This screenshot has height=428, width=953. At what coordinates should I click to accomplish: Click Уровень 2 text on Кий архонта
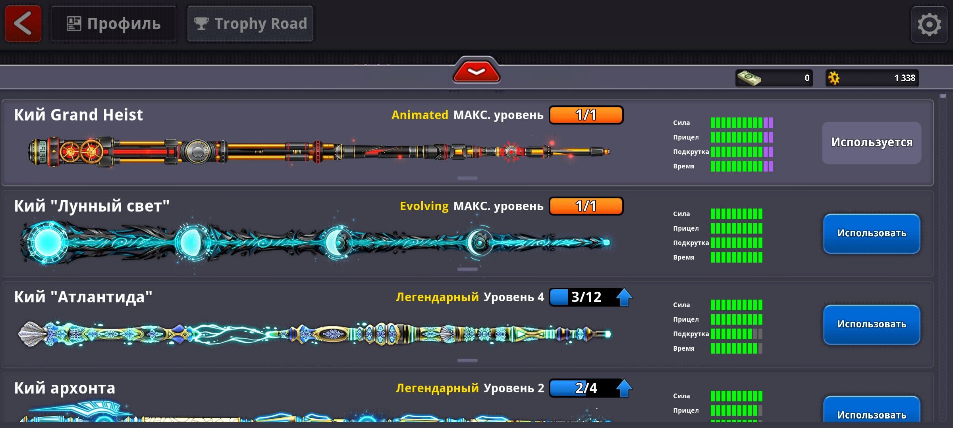[x=514, y=388]
